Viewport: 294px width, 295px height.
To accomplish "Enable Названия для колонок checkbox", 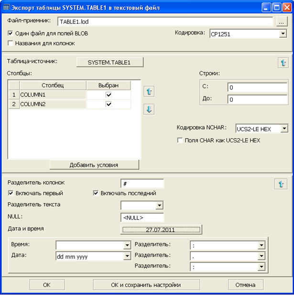I will (x=11, y=43).
